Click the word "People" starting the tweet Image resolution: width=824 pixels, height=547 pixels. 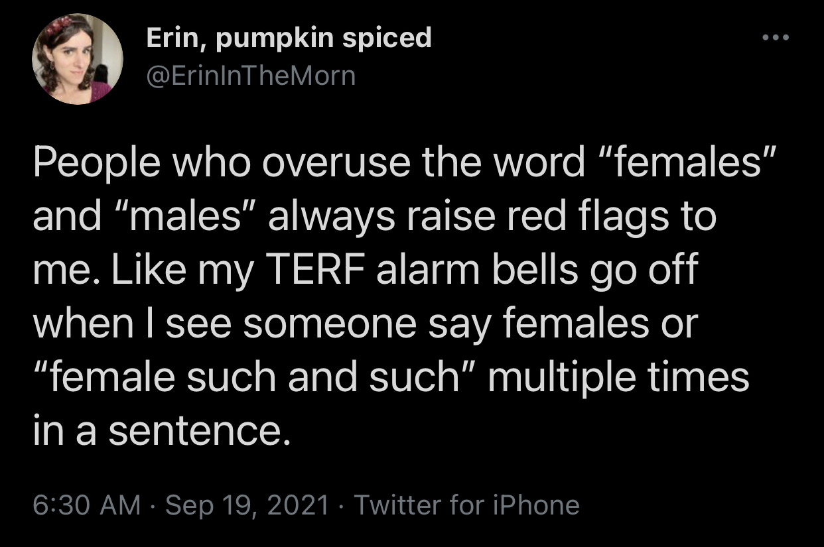[92, 164]
